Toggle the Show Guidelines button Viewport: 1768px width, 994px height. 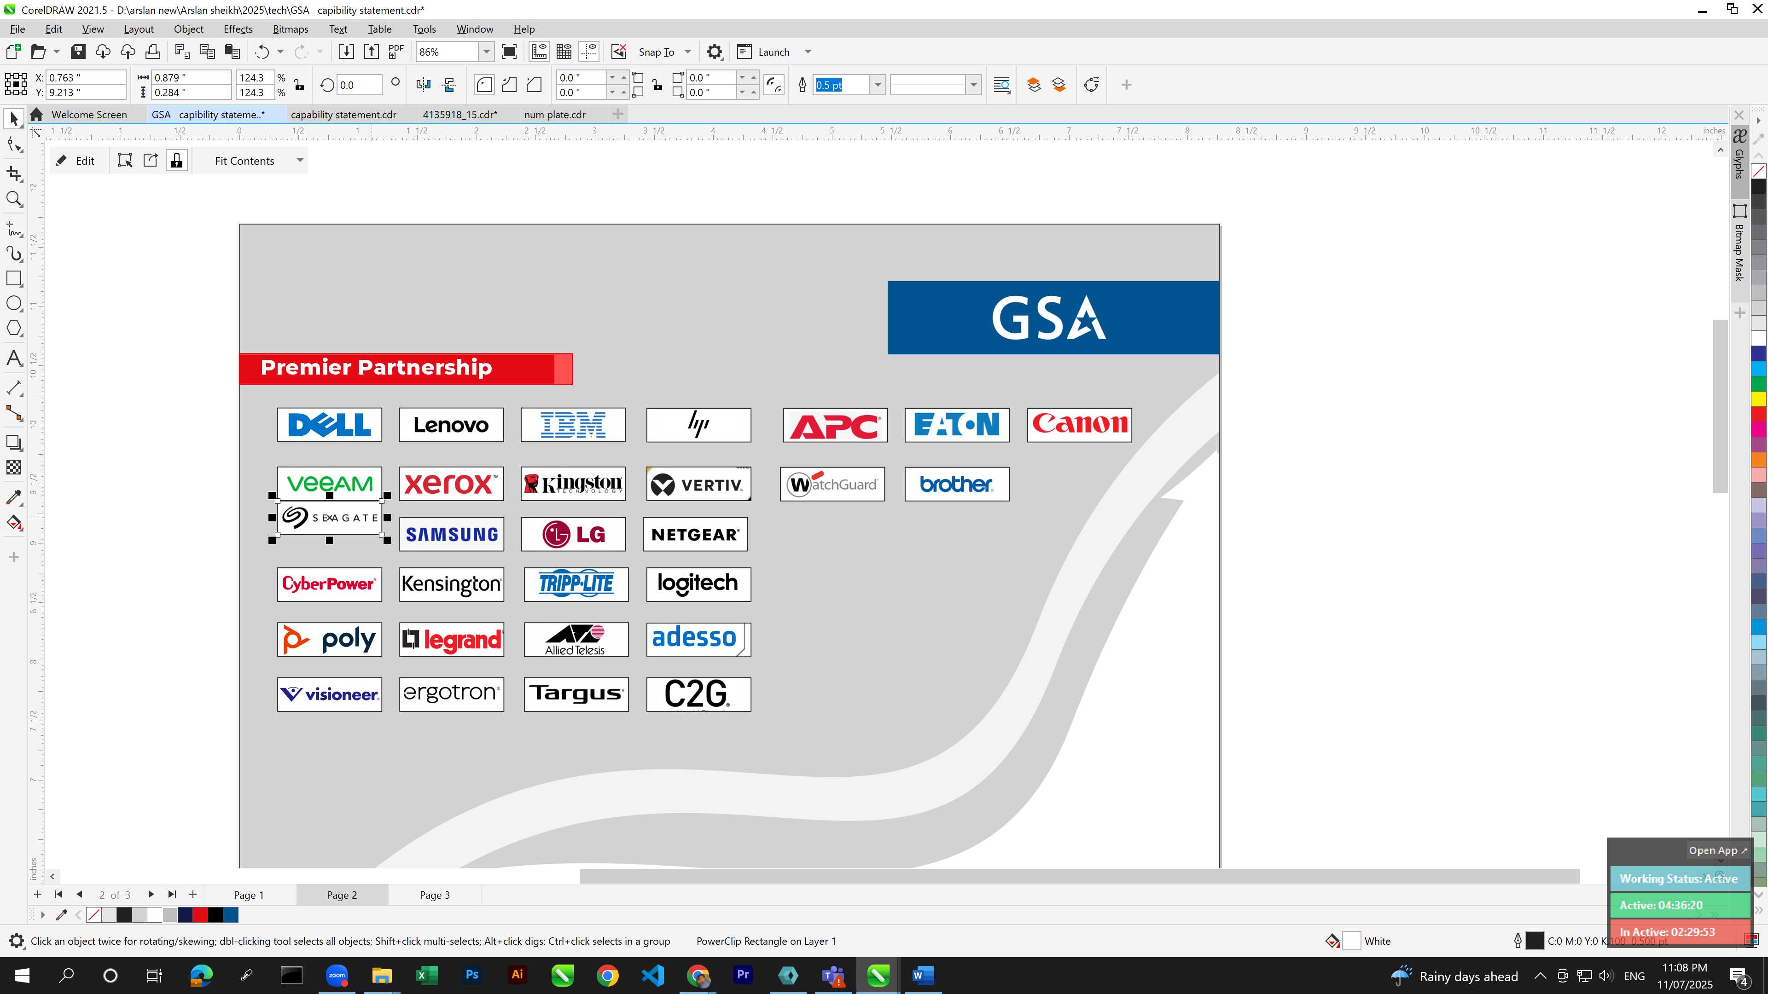(x=589, y=52)
